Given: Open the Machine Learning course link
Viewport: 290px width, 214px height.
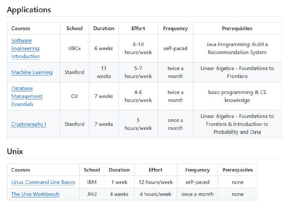Looking at the screenshot, I should click(x=32, y=73).
